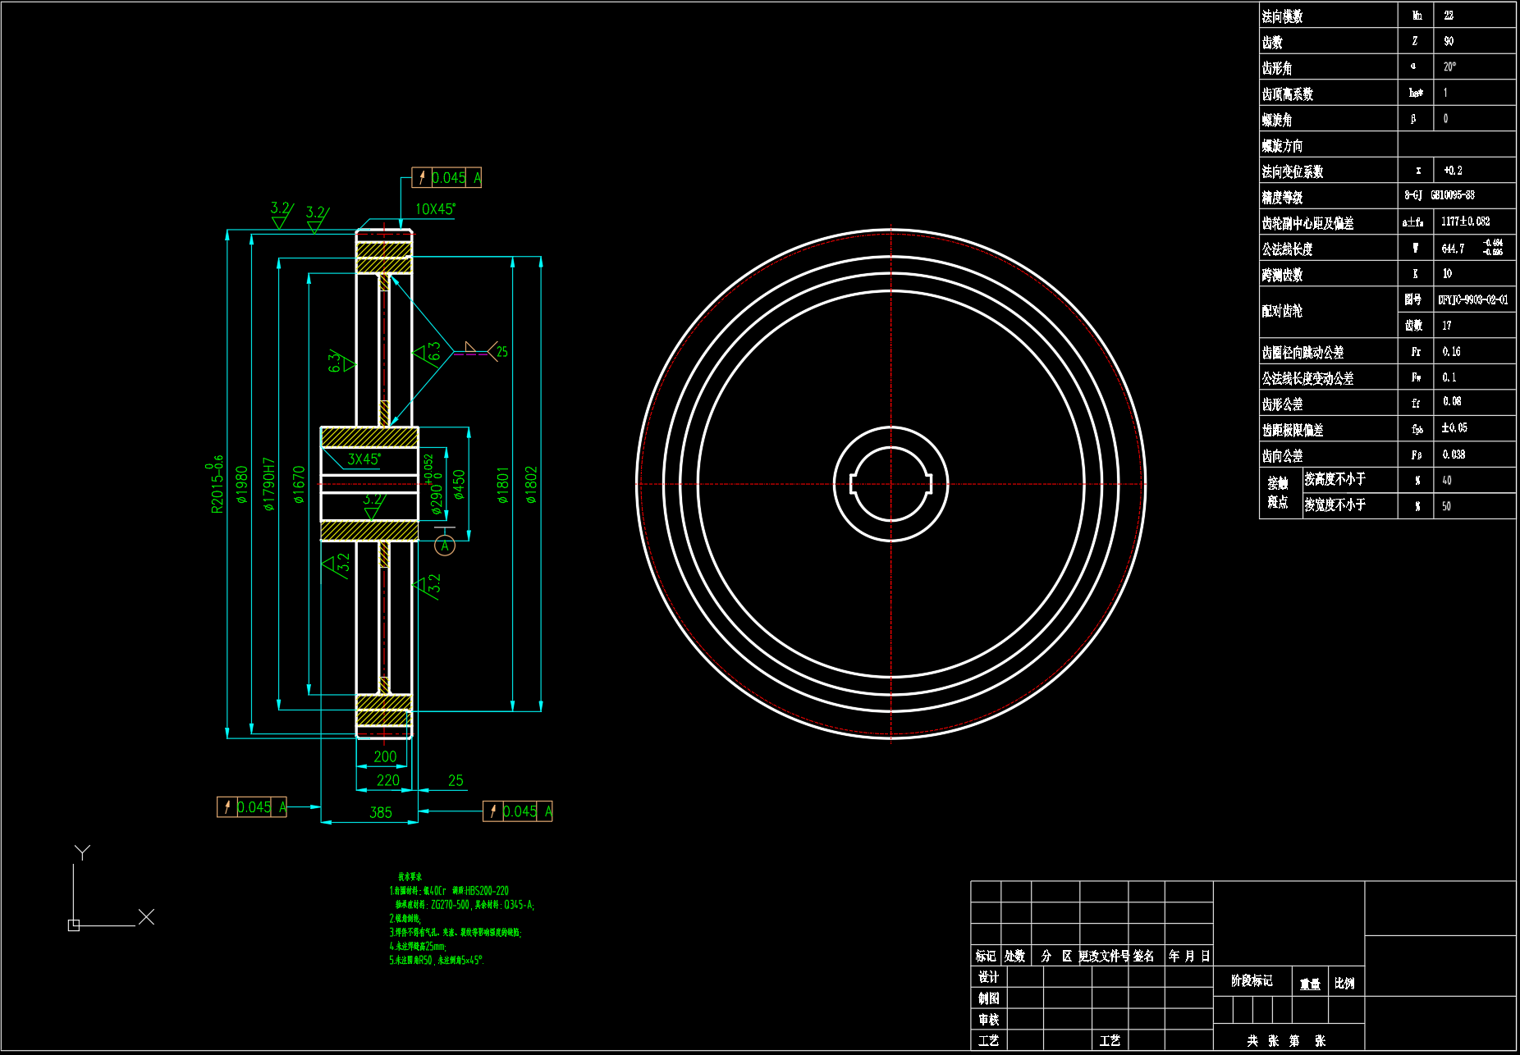This screenshot has width=1520, height=1055.
Task: Click the datum A circle symbol
Action: [x=444, y=546]
